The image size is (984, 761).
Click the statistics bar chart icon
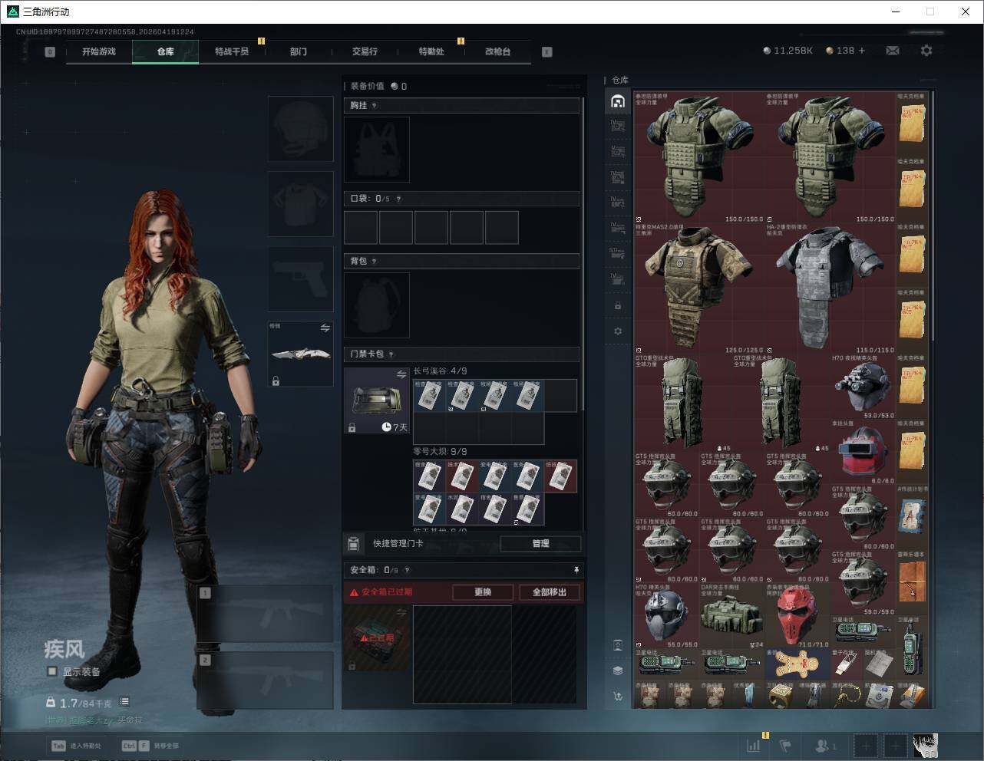[754, 745]
